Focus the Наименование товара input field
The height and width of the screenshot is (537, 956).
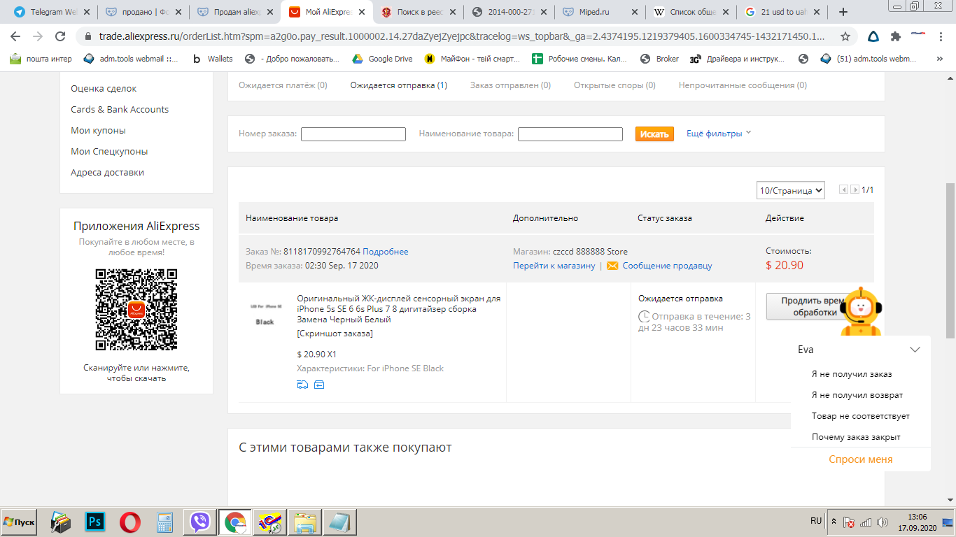point(570,134)
